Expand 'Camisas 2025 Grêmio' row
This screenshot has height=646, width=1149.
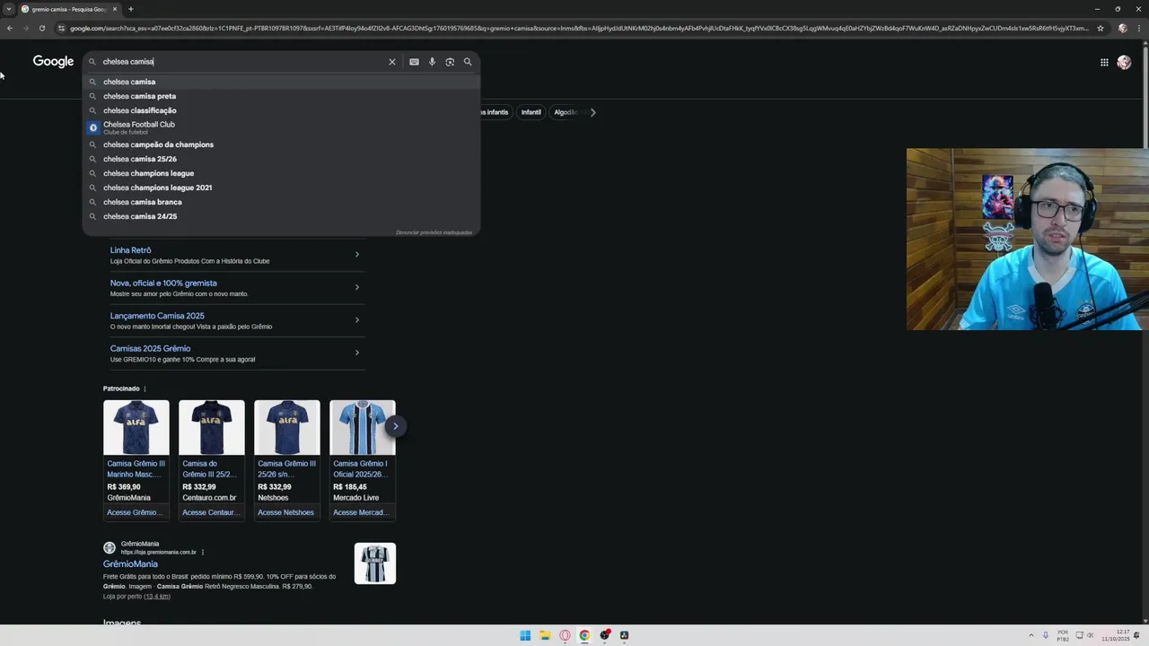point(356,353)
